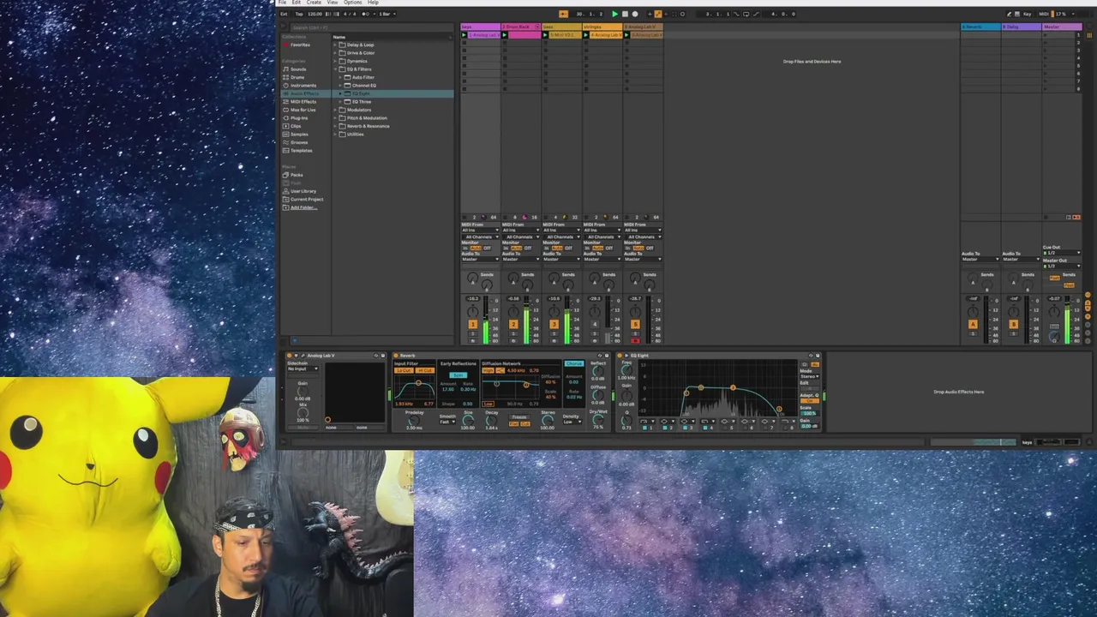Open User Library in browser

(x=303, y=191)
